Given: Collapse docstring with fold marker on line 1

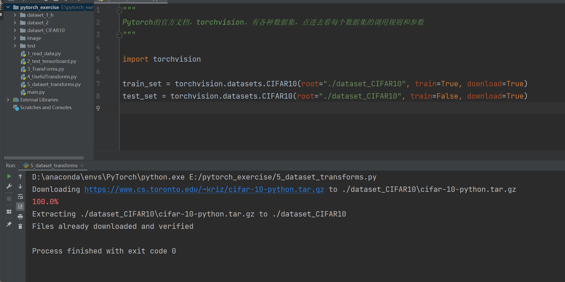Looking at the screenshot, I should (x=119, y=10).
